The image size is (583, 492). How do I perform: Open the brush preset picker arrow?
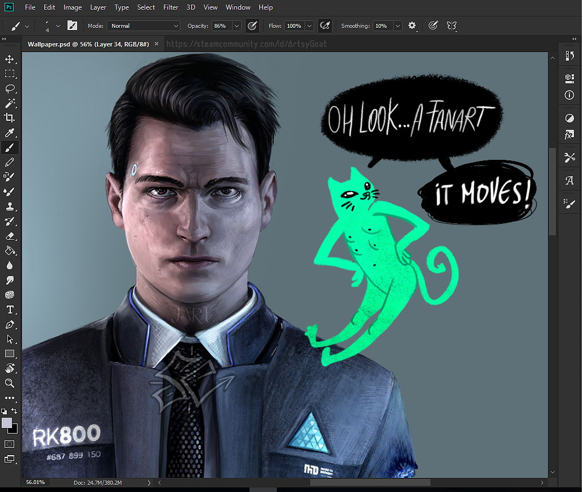tap(58, 26)
